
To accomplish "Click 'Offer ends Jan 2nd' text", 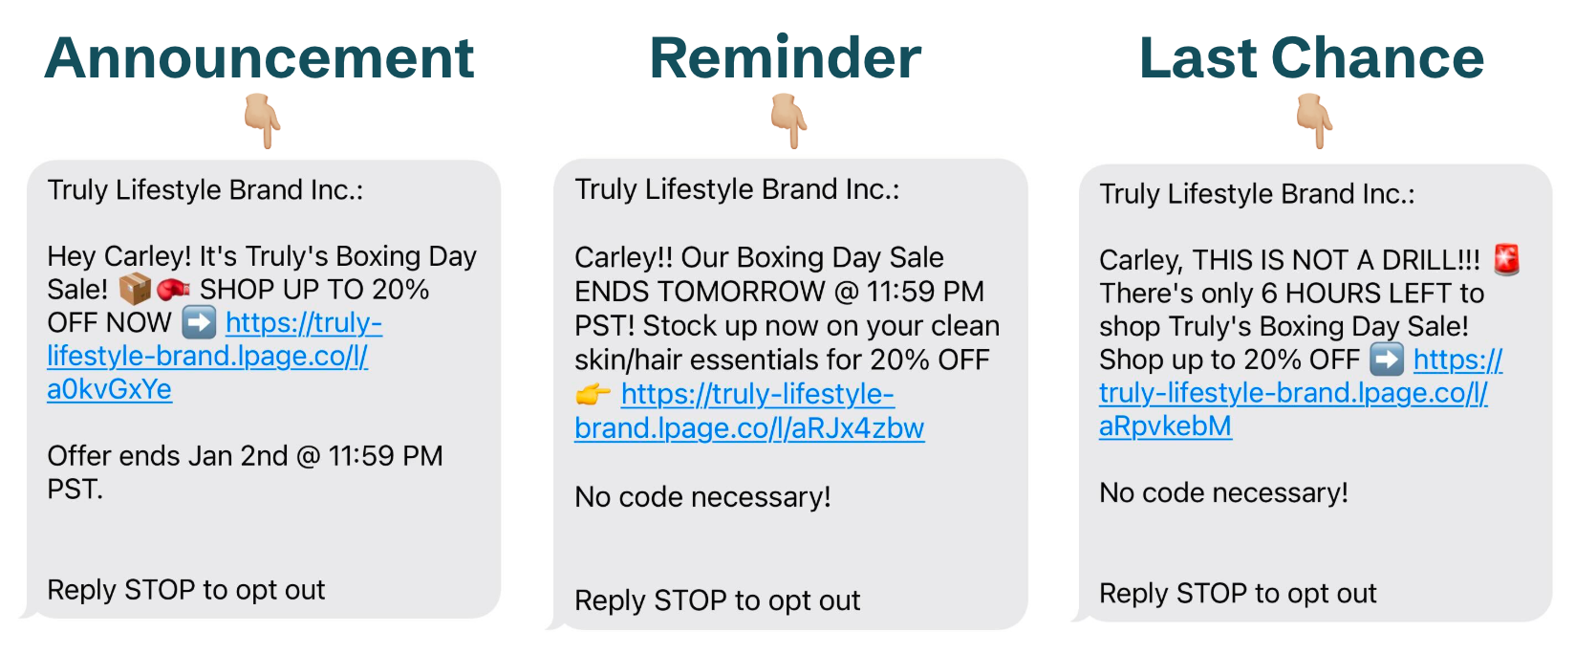I will 167,456.
